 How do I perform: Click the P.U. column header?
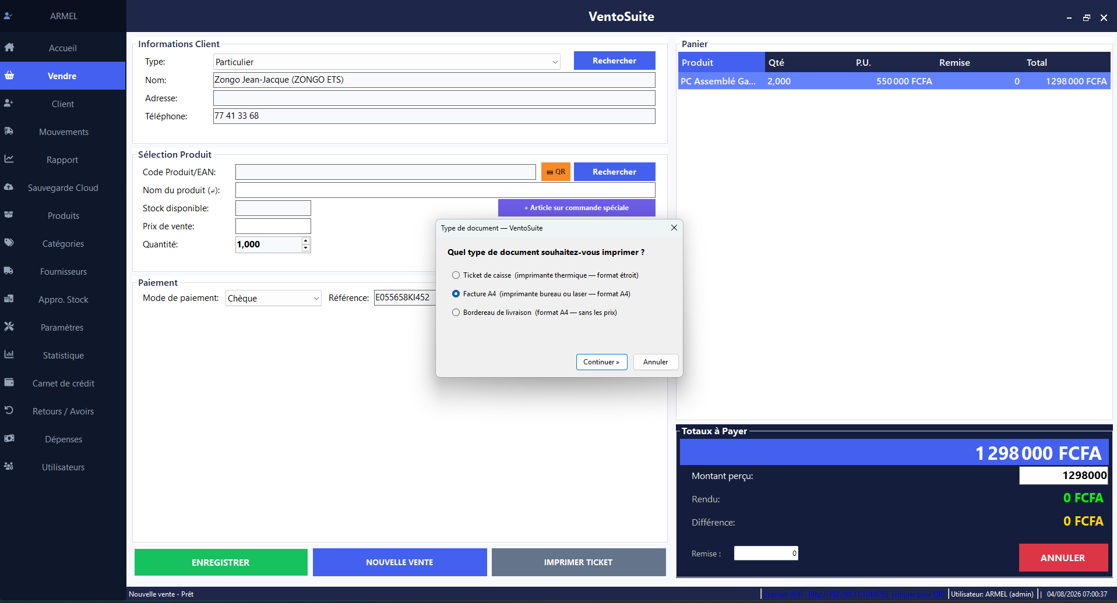click(894, 62)
